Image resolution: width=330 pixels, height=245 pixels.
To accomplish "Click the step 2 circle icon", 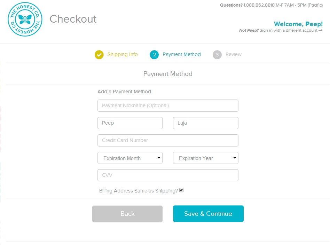I will tap(154, 55).
